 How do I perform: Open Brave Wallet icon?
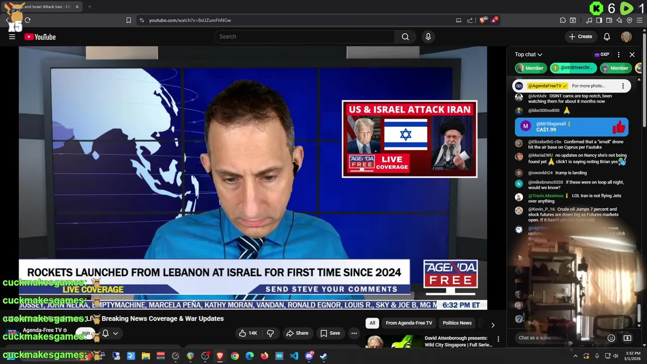pos(609,20)
